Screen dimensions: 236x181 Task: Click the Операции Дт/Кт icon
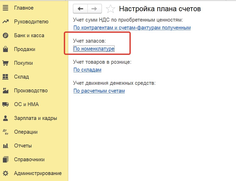click(x=5, y=132)
